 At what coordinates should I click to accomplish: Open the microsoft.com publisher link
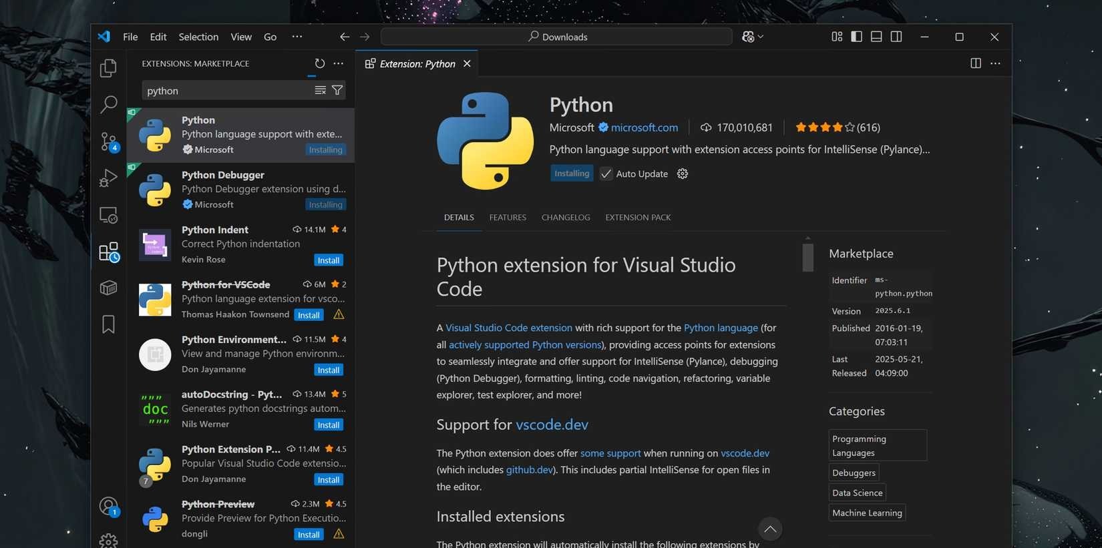pos(645,127)
